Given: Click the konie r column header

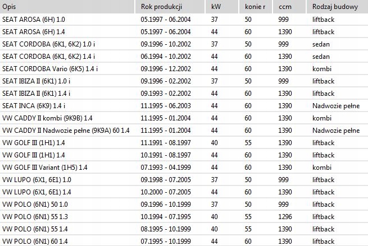Looking at the screenshot, I should click(x=256, y=7).
